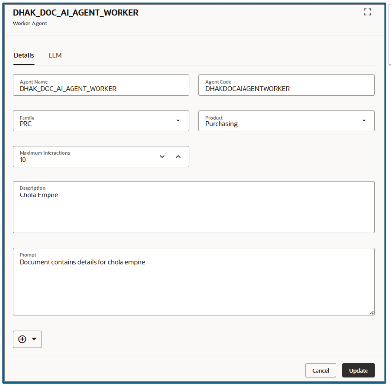
Task: Switch to the LLM tab
Action: (x=55, y=55)
